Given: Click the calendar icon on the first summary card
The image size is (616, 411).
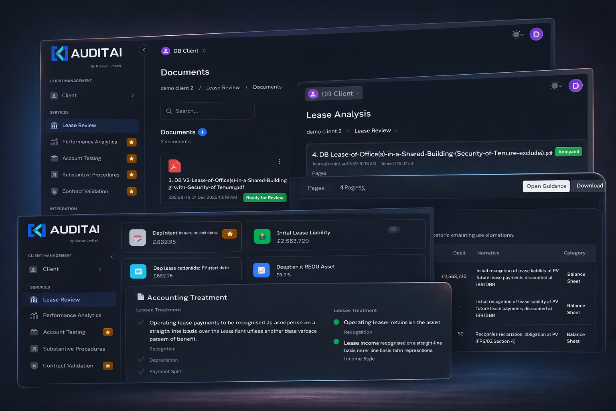Looking at the screenshot, I should 138,238.
